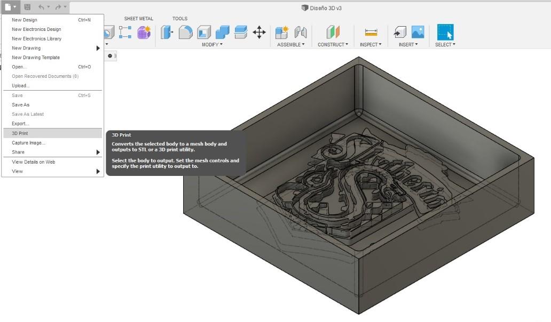
Task: Switch to the SHEET METAL tab
Action: (138, 19)
